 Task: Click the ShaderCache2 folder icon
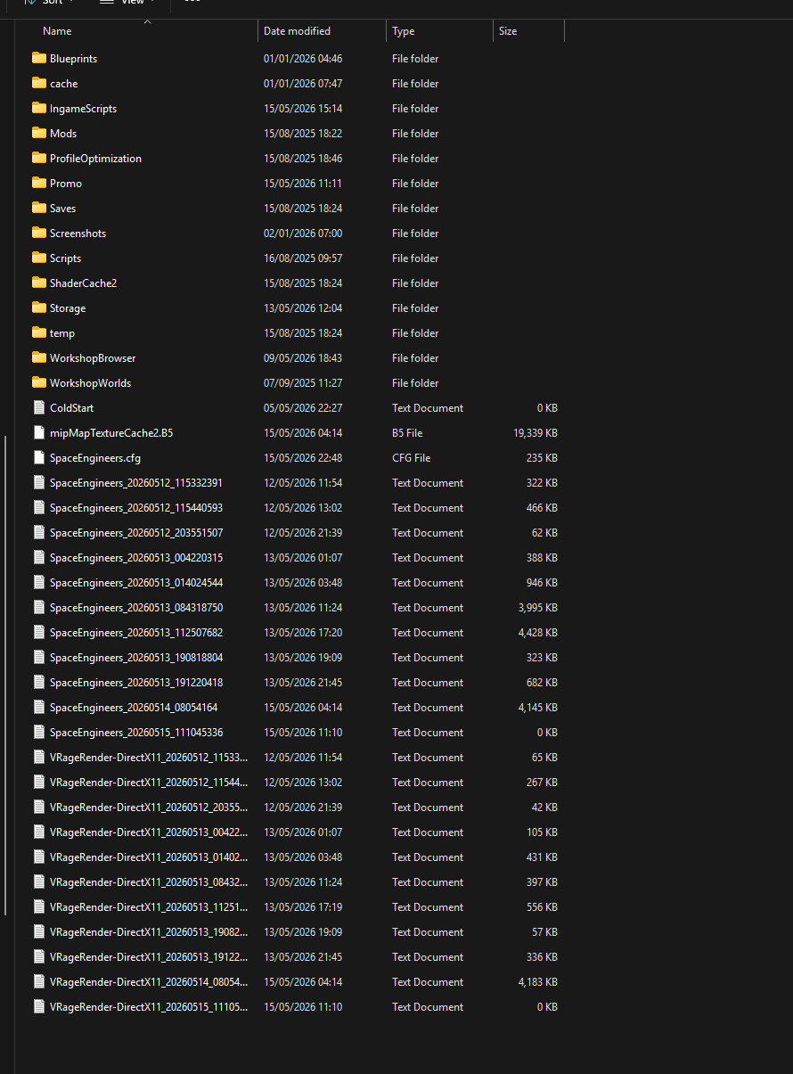point(38,283)
